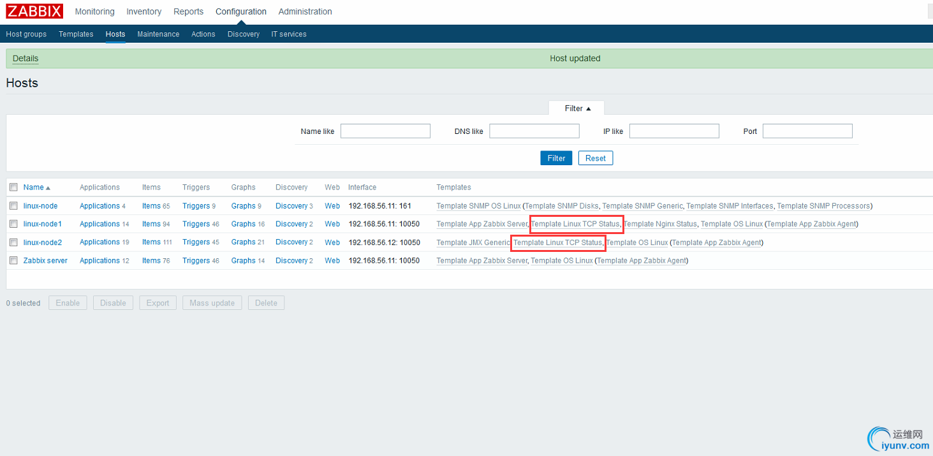Screen dimensions: 933x456
Task: Open the linux-node host
Action: 40,206
